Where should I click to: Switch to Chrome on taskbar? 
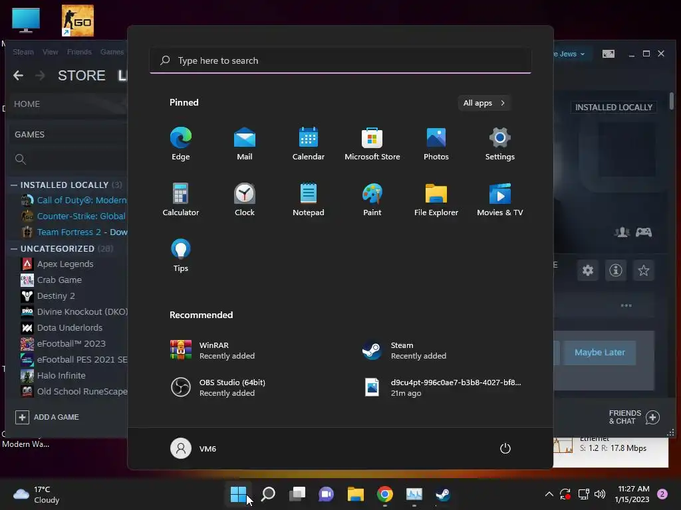pyautogui.click(x=385, y=494)
